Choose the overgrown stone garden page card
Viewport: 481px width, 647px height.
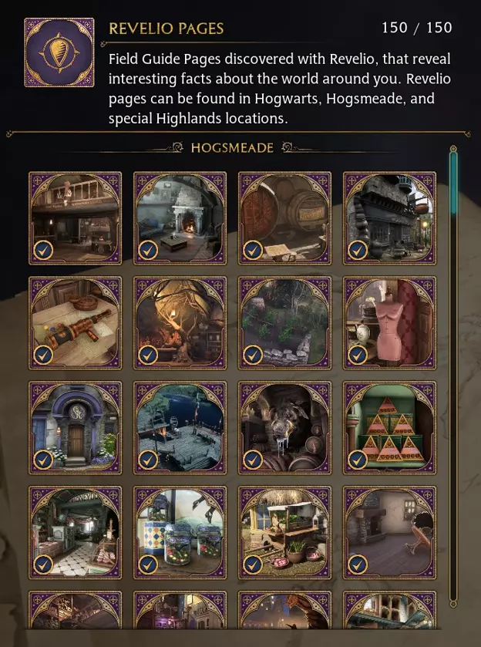[284, 323]
